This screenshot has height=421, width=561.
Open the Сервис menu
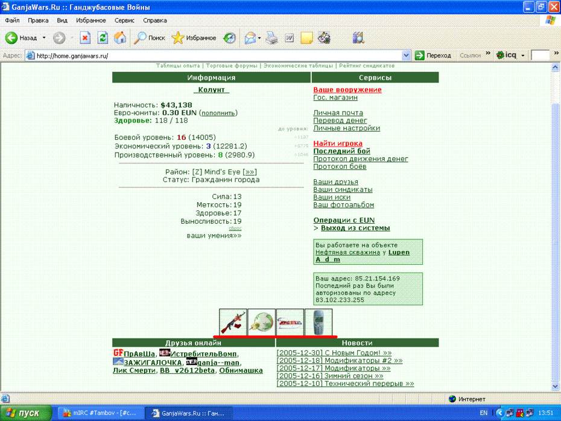pos(124,21)
